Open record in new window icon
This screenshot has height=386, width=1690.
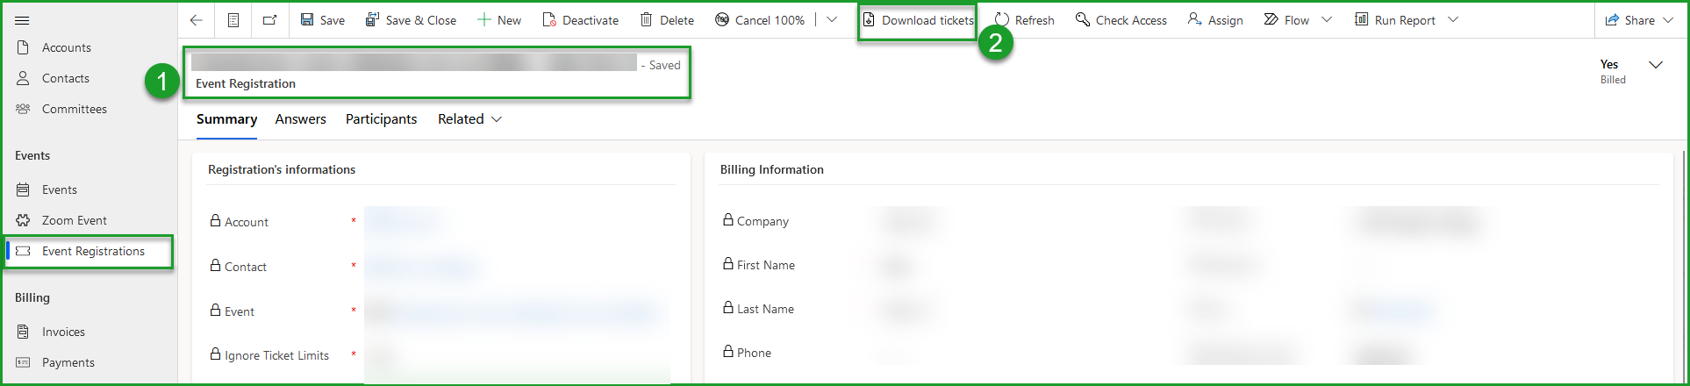coord(270,20)
